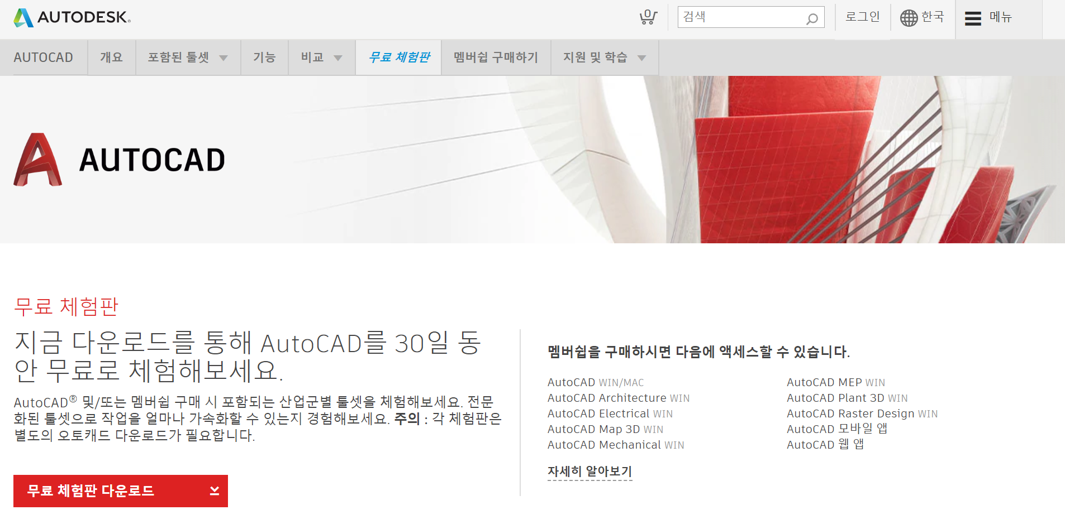Click AutoCAD Raster Design WIN entry

pyautogui.click(x=862, y=413)
